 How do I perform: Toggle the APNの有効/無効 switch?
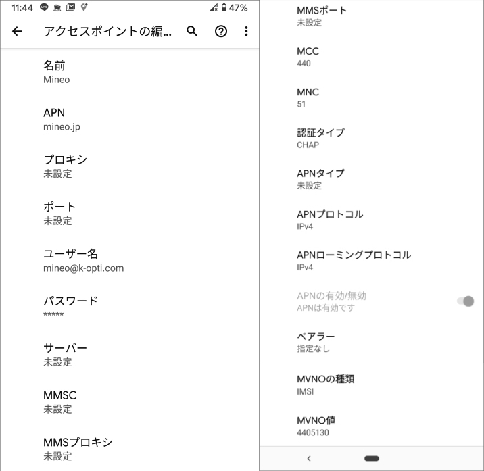click(466, 301)
